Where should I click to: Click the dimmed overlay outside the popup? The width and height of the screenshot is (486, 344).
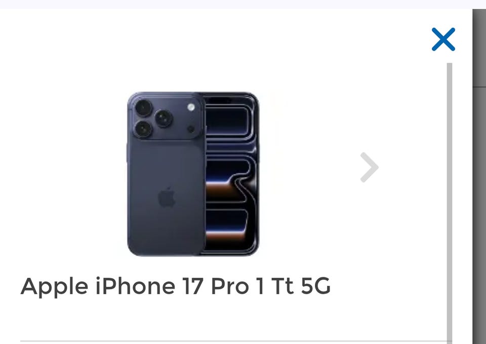[479, 177]
